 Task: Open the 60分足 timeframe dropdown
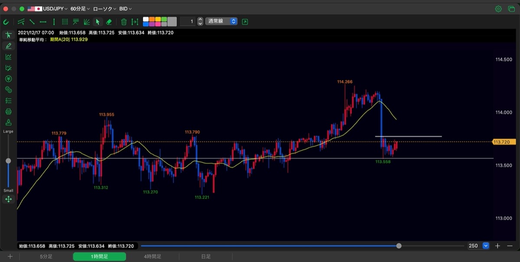[81, 9]
